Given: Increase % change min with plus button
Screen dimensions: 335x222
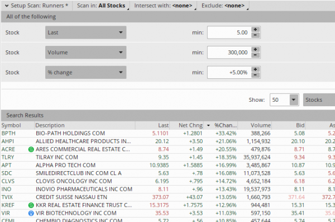Looking at the screenshot, I should point(255,69).
